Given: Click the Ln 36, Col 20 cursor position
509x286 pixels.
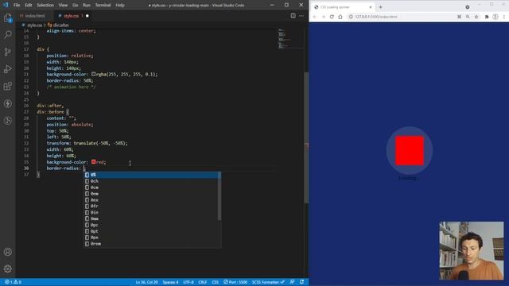Looking at the screenshot, I should click(146, 282).
